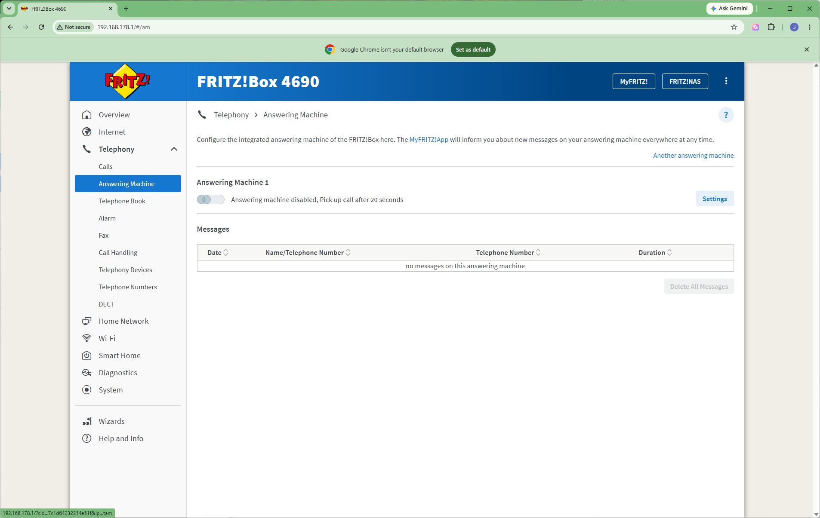Open a new browser tab

(126, 9)
